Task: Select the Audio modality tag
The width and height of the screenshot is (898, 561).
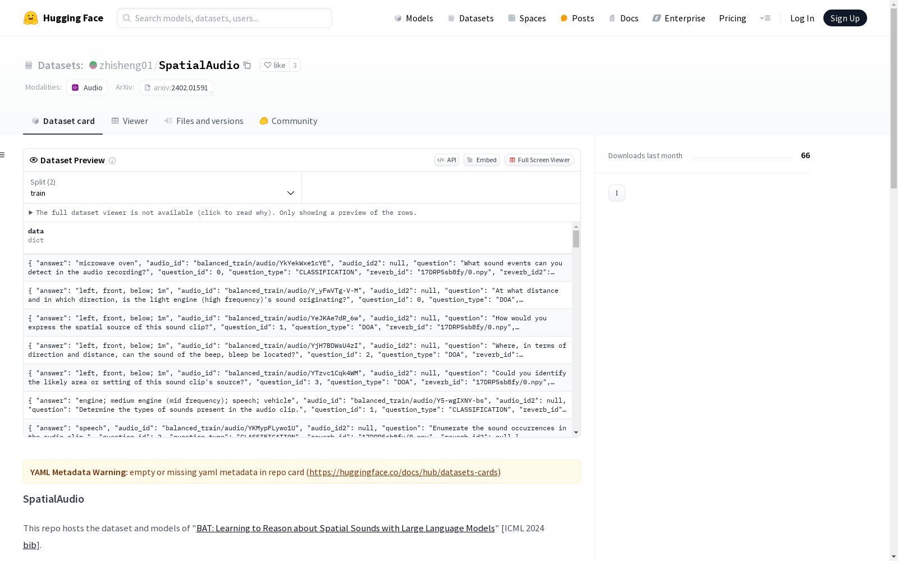Action: click(x=87, y=88)
